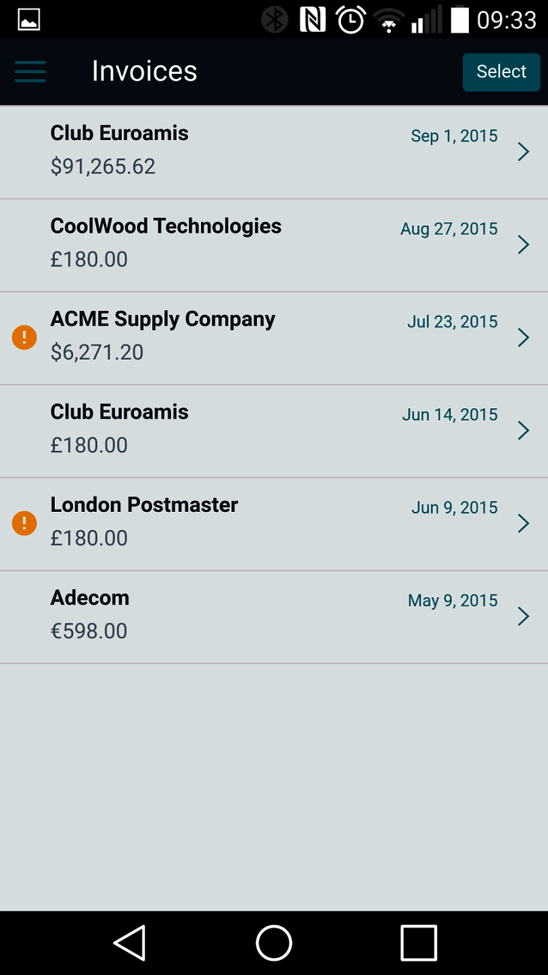Tap the CoolWood Technologies invoice name

point(166,226)
